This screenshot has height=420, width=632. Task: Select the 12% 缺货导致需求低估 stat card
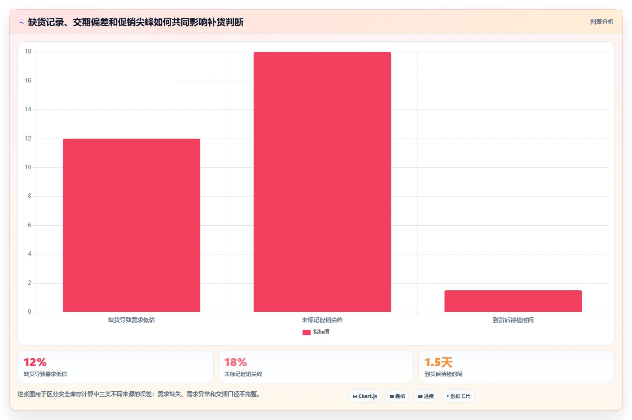115,367
